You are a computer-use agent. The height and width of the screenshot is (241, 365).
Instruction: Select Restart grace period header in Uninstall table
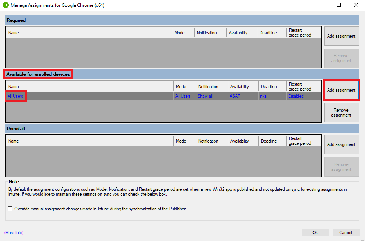[x=303, y=141]
